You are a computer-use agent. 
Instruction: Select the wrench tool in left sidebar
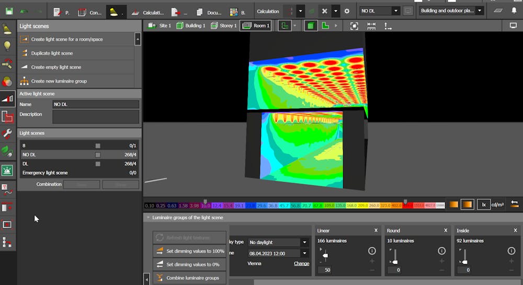coord(7,133)
